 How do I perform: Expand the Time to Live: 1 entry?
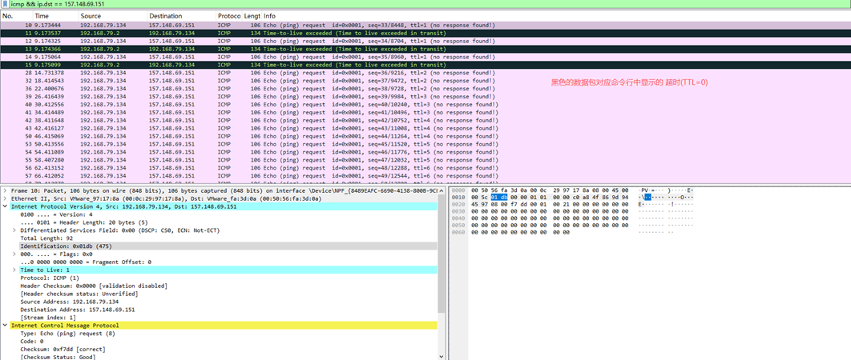tap(14, 270)
